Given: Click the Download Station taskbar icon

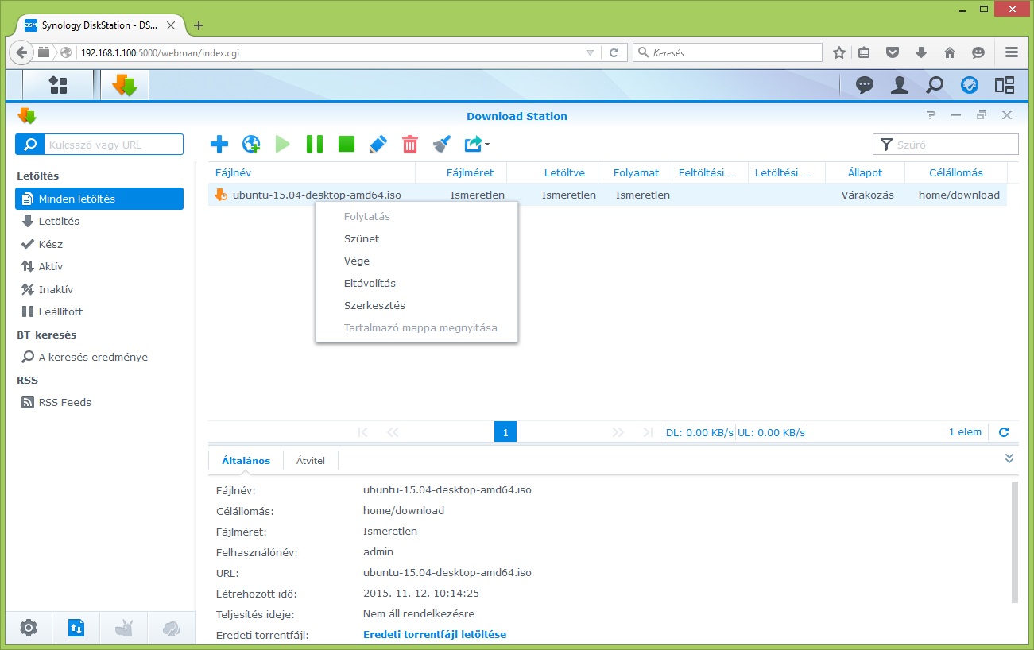Looking at the screenshot, I should pyautogui.click(x=125, y=85).
